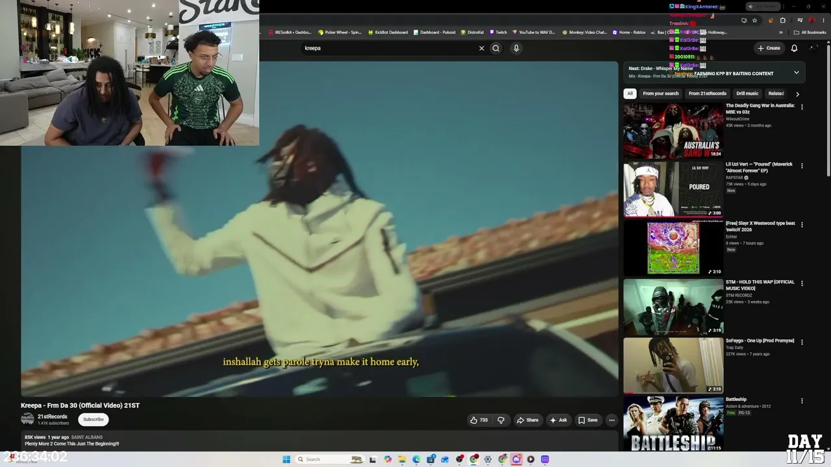Image resolution: width=831 pixels, height=467 pixels.
Task: Open Copilot from the taskbar
Action: [x=388, y=459]
